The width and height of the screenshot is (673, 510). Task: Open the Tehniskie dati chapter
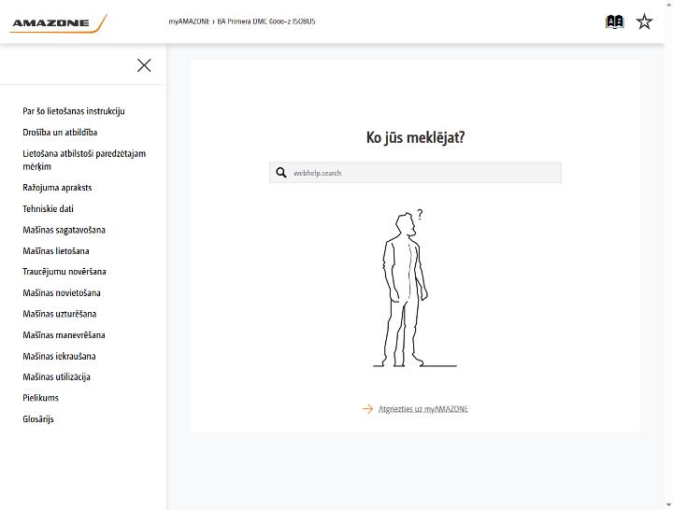click(x=48, y=208)
